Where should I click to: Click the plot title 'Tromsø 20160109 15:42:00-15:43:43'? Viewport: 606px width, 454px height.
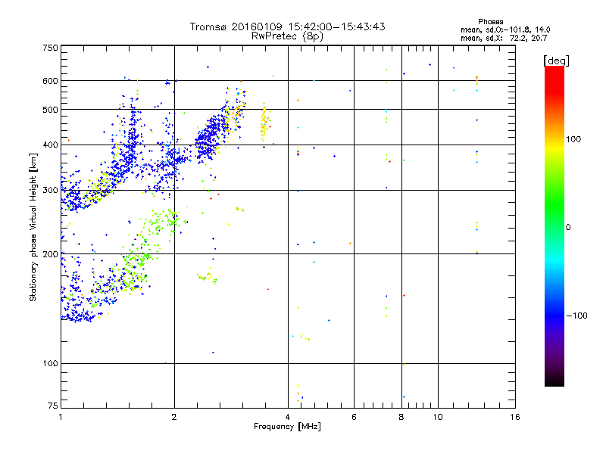(287, 26)
